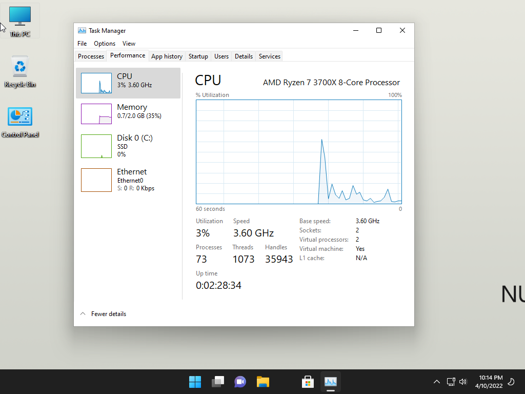Click the Processes count 73

(201, 259)
